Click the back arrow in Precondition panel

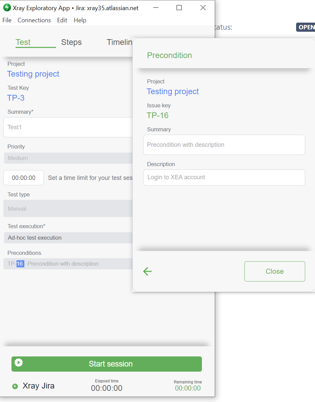[x=148, y=271]
